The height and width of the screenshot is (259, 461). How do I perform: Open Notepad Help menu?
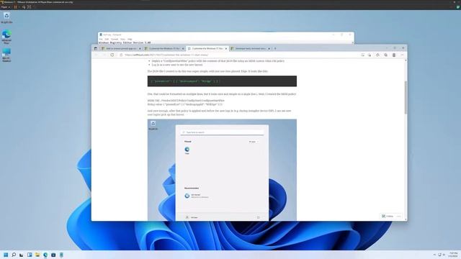click(x=130, y=39)
